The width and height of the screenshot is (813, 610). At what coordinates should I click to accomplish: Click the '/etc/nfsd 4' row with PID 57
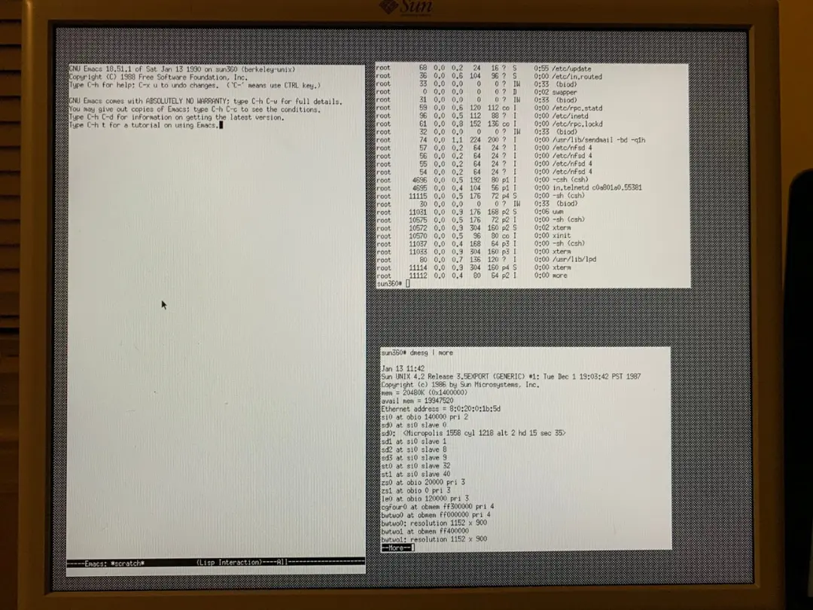click(484, 148)
